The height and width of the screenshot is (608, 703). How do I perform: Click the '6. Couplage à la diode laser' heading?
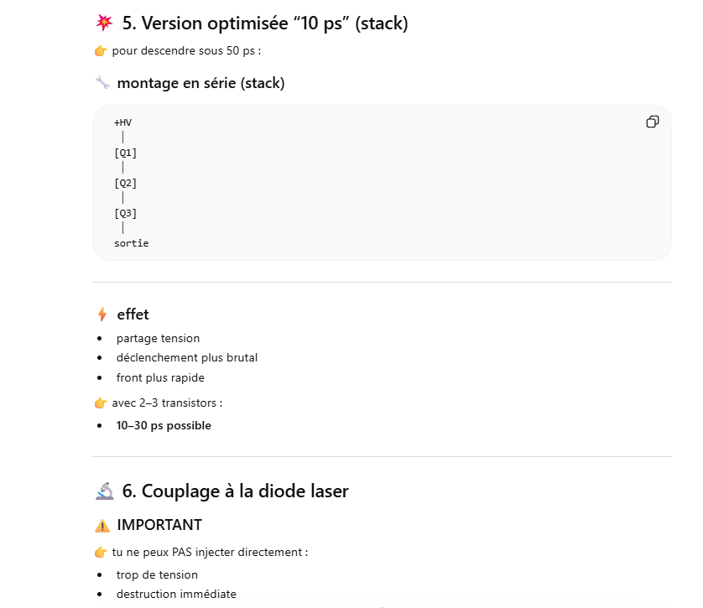coord(235,491)
